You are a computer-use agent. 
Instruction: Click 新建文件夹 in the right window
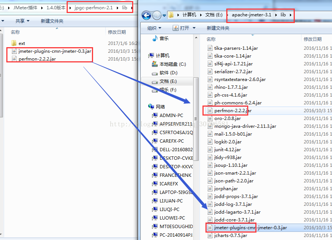pyautogui.click(x=218, y=28)
